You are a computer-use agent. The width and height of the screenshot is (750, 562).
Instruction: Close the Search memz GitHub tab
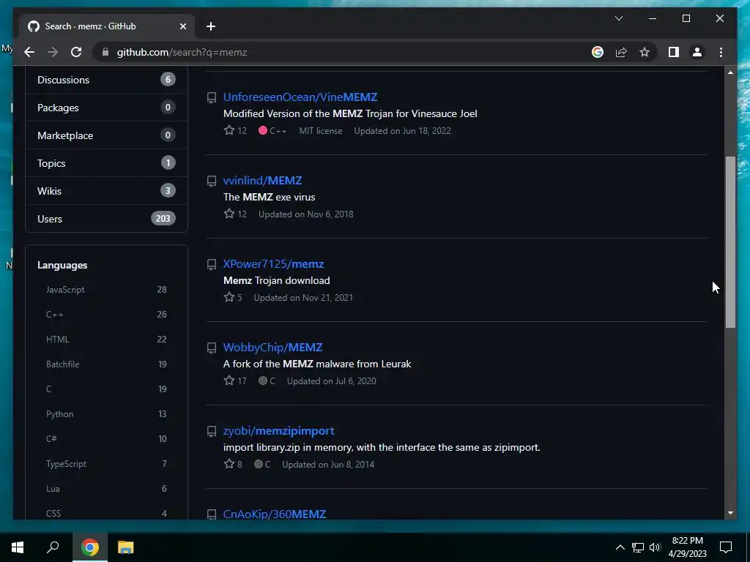tap(182, 26)
